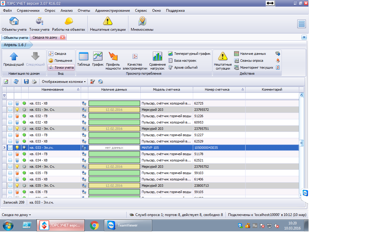The image size is (370, 247).
Task: Tick the checkbox for кв. 031 - ХВ
Action: pos(10,103)
